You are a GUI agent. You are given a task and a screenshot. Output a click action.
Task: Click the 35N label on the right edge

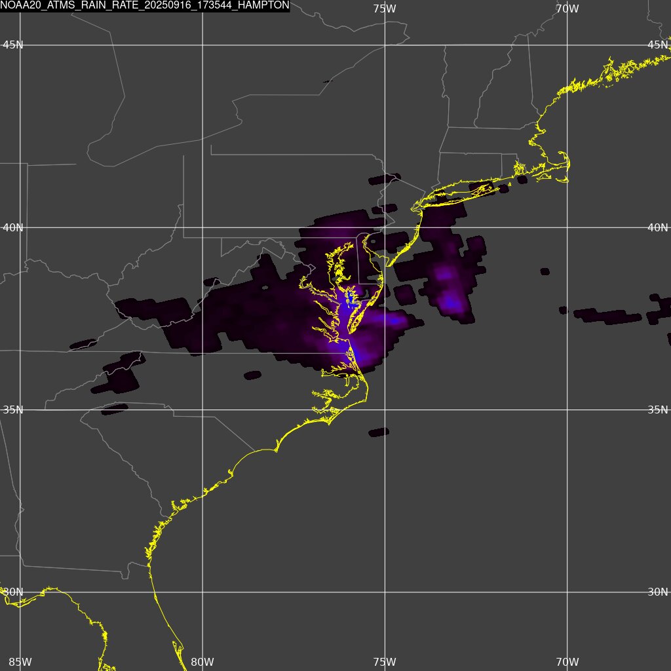pyautogui.click(x=658, y=410)
